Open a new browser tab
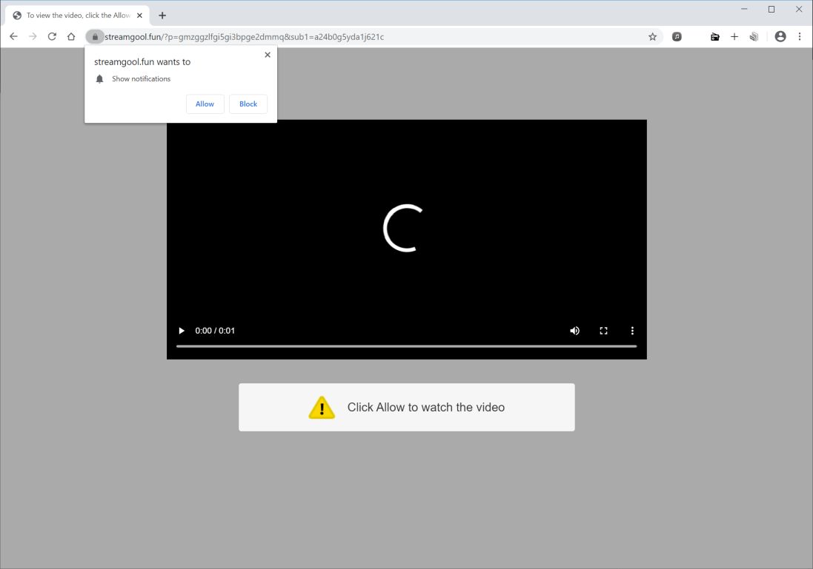Screen dimensions: 813x569 point(162,15)
